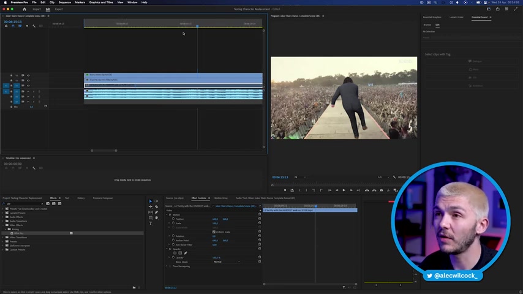Select the Slip tool

151,213
